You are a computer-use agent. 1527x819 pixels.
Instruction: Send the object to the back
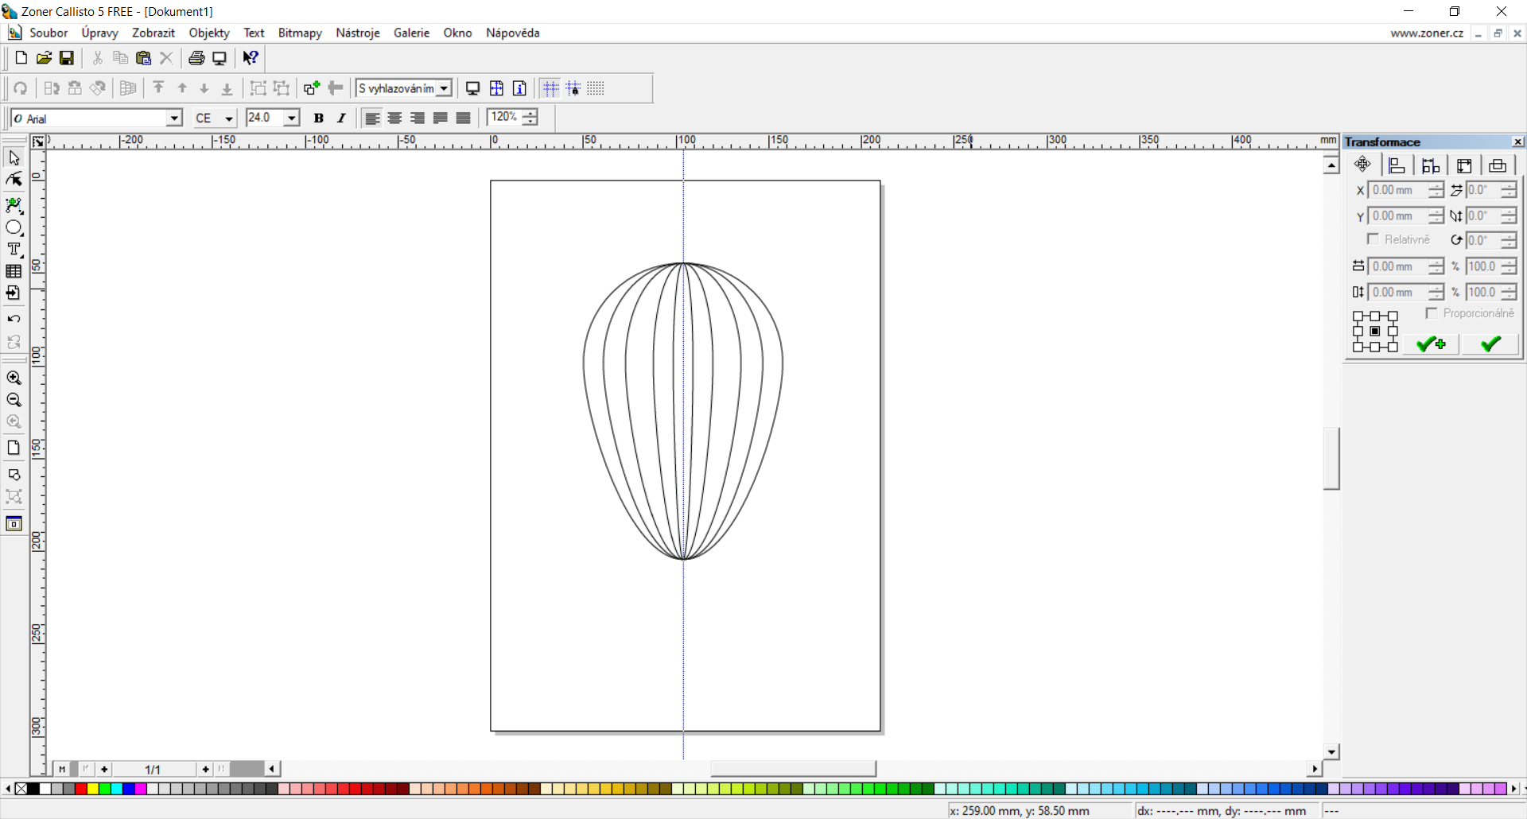(227, 88)
